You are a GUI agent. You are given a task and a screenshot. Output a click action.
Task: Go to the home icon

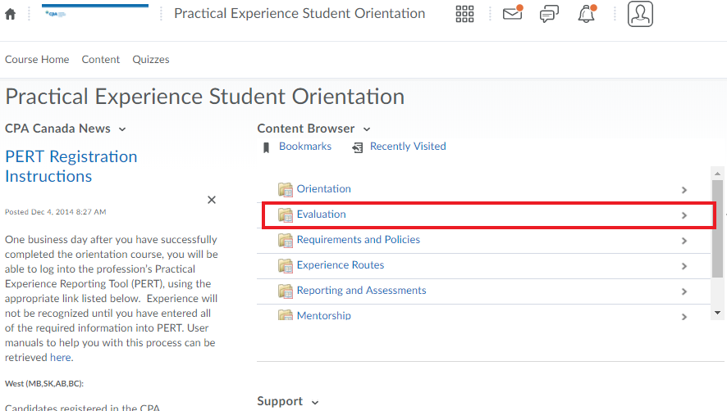pos(10,15)
